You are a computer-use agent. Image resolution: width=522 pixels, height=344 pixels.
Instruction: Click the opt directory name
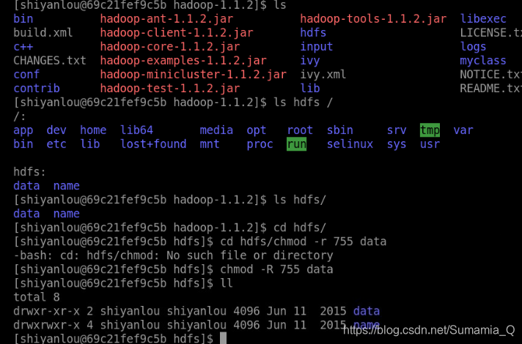[257, 130]
